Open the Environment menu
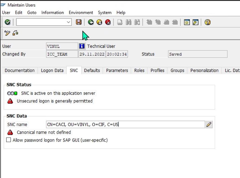This screenshot has height=178, width=240. 81,12
